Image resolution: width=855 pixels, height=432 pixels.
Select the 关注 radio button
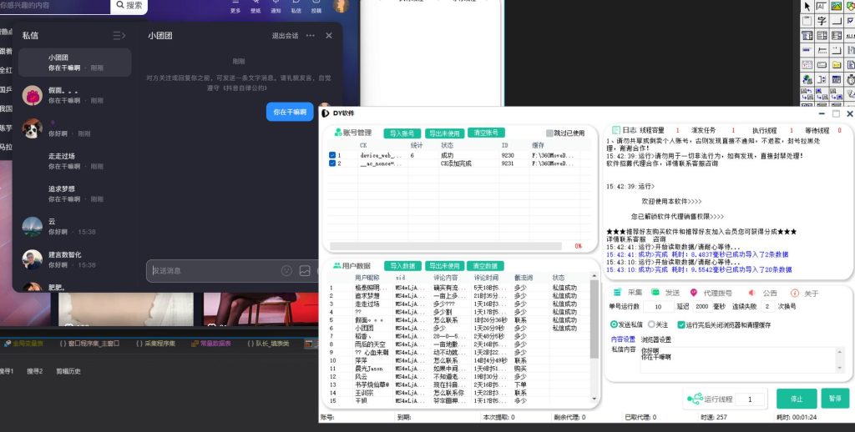tap(651, 324)
